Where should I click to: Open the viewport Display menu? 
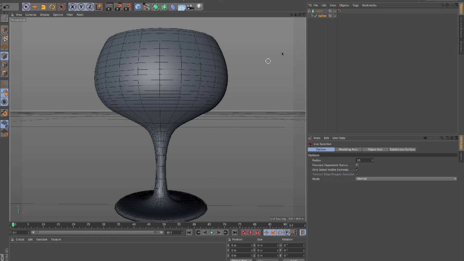(45, 15)
